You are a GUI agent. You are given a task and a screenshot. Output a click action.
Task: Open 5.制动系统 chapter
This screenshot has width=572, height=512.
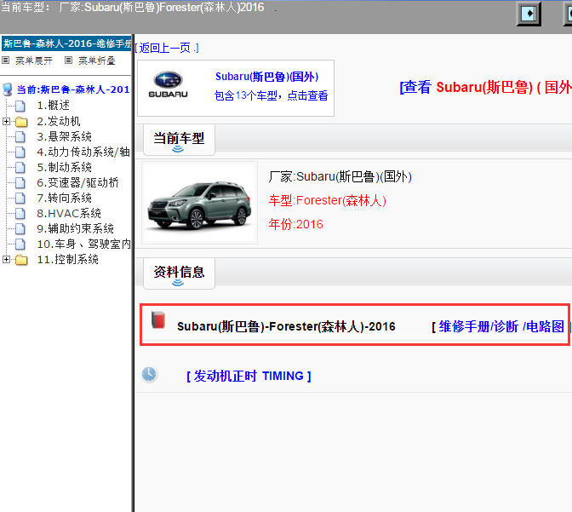pyautogui.click(x=64, y=167)
